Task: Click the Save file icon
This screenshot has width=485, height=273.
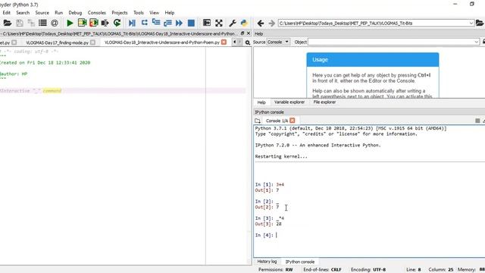Action: tap(20, 23)
